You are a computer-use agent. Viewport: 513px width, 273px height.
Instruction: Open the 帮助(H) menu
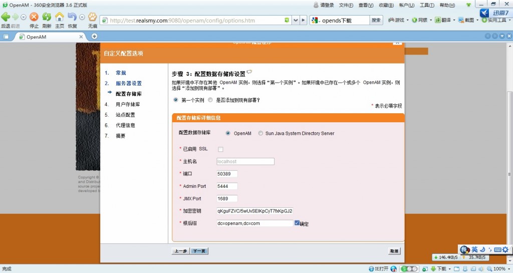point(447,5)
